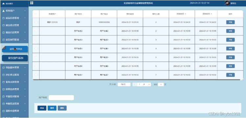Check the row for 用户姓名6
Viewport: 246px width, 118px height.
(36, 66)
